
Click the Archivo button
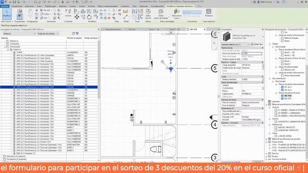(x=5, y=6)
